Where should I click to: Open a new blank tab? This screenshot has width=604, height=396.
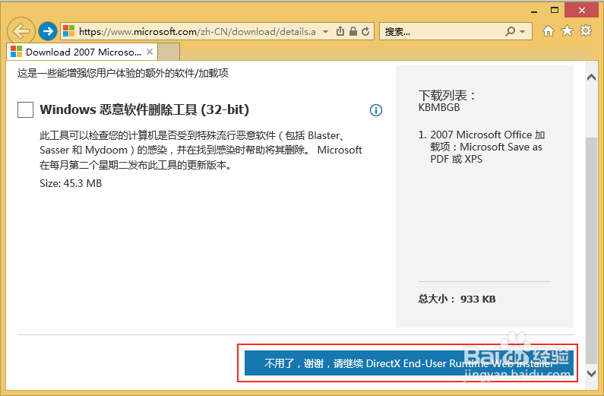169,52
